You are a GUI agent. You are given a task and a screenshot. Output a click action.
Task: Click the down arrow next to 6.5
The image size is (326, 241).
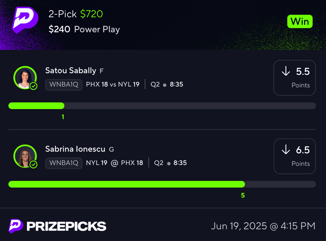286,149
